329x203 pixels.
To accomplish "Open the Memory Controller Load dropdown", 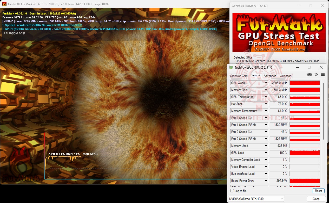I will tap(266, 160).
